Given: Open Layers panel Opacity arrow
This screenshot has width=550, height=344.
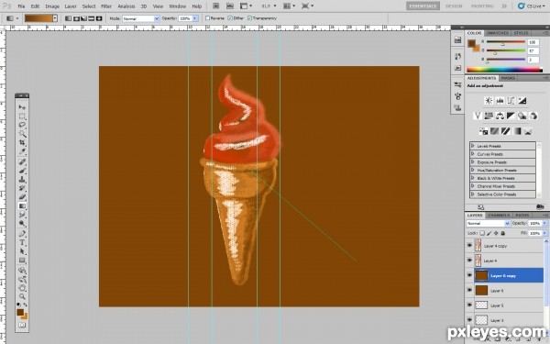Looking at the screenshot, I should [545, 223].
